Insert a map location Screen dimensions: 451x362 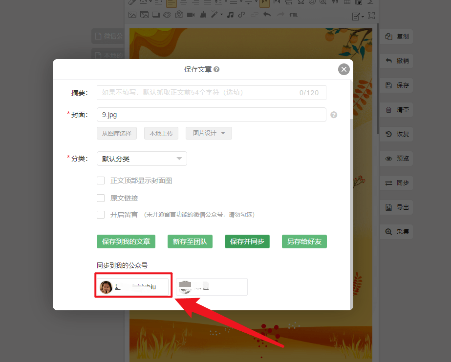179,14
